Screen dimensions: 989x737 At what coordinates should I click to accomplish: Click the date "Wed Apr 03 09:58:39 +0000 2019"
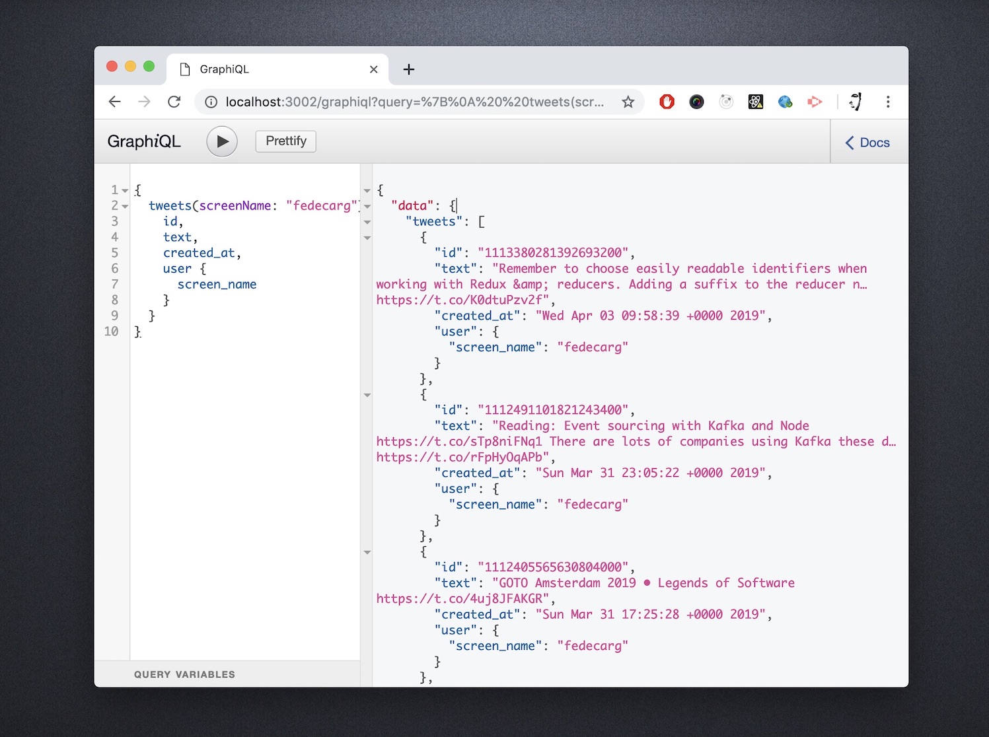650,316
